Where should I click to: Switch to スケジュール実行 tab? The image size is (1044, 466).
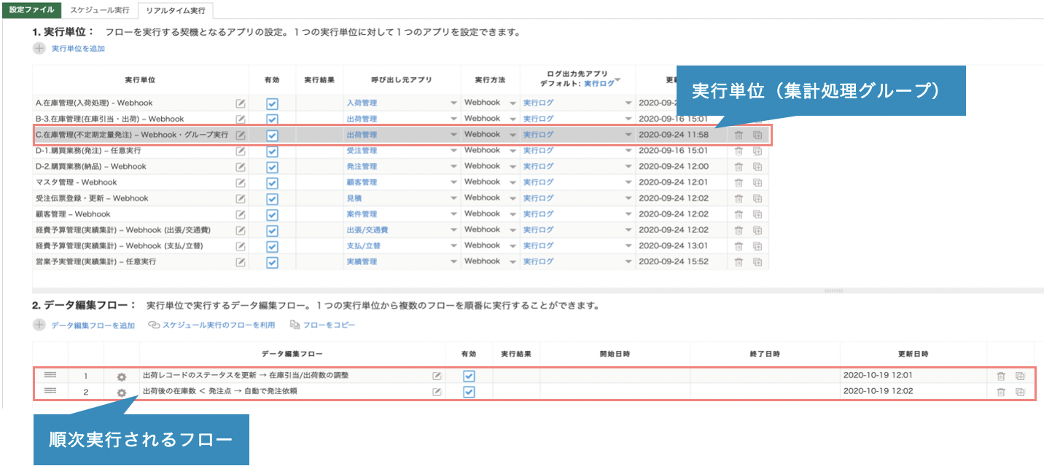tap(100, 10)
